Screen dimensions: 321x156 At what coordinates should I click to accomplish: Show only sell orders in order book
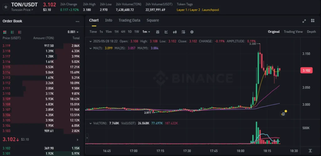[x=20, y=32]
